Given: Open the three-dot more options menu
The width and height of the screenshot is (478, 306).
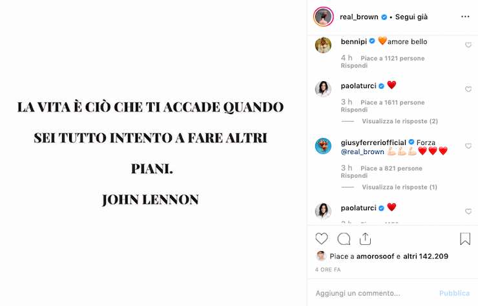Looking at the screenshot, I should (465, 17).
